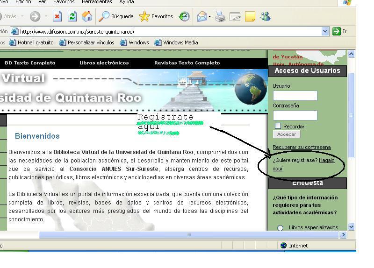Click the Internet zone status icon
The image size is (374, 268).
click(x=283, y=246)
